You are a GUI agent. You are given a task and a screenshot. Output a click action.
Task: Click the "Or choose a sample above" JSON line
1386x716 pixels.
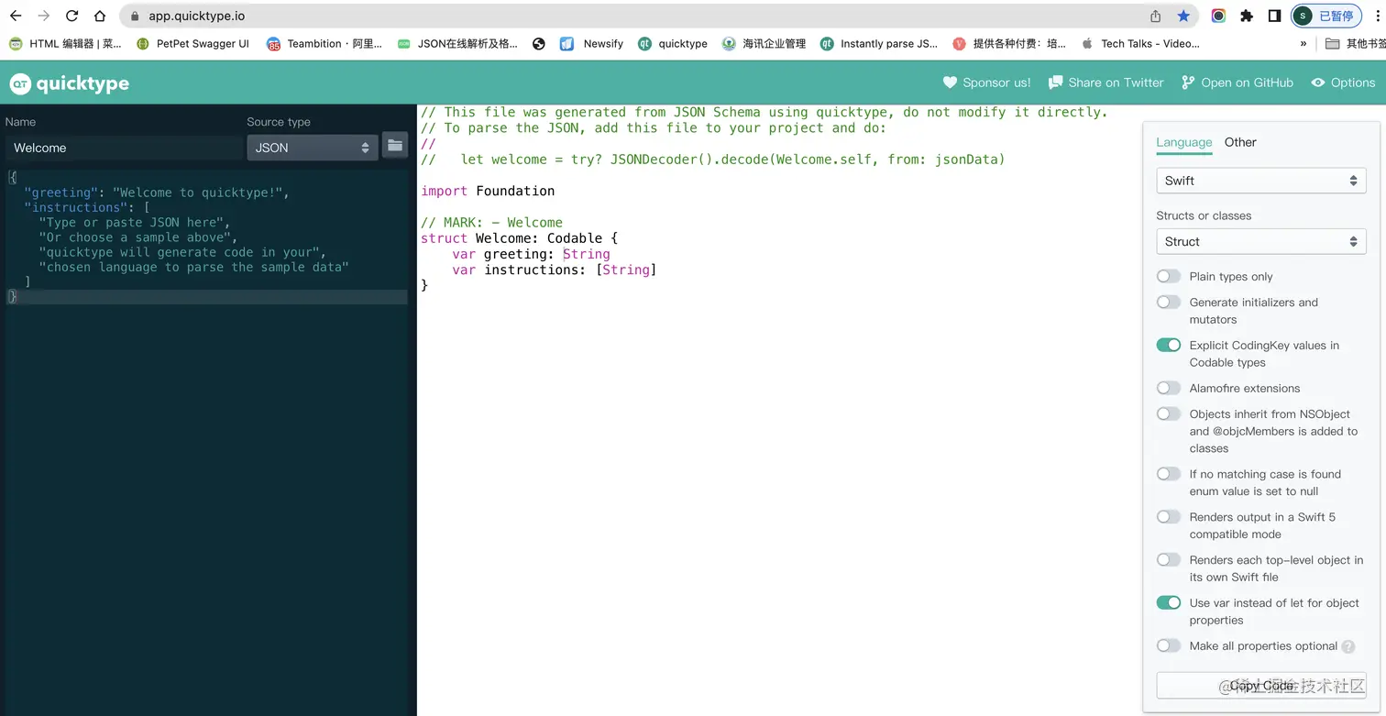tap(138, 237)
